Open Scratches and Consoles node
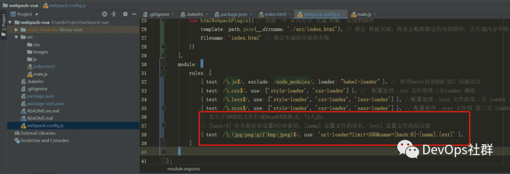Image resolution: width=510 pixels, height=174 pixels. point(42,140)
